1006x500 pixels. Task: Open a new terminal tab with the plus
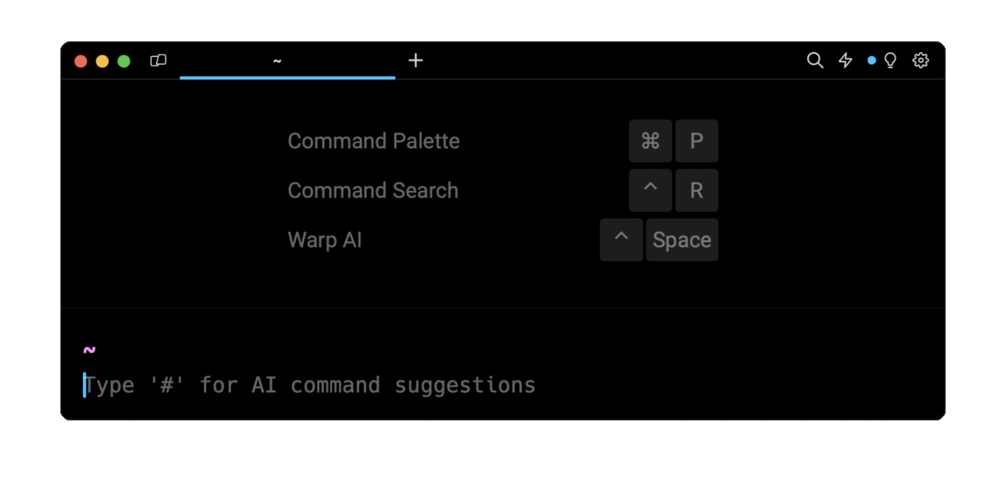(x=415, y=60)
